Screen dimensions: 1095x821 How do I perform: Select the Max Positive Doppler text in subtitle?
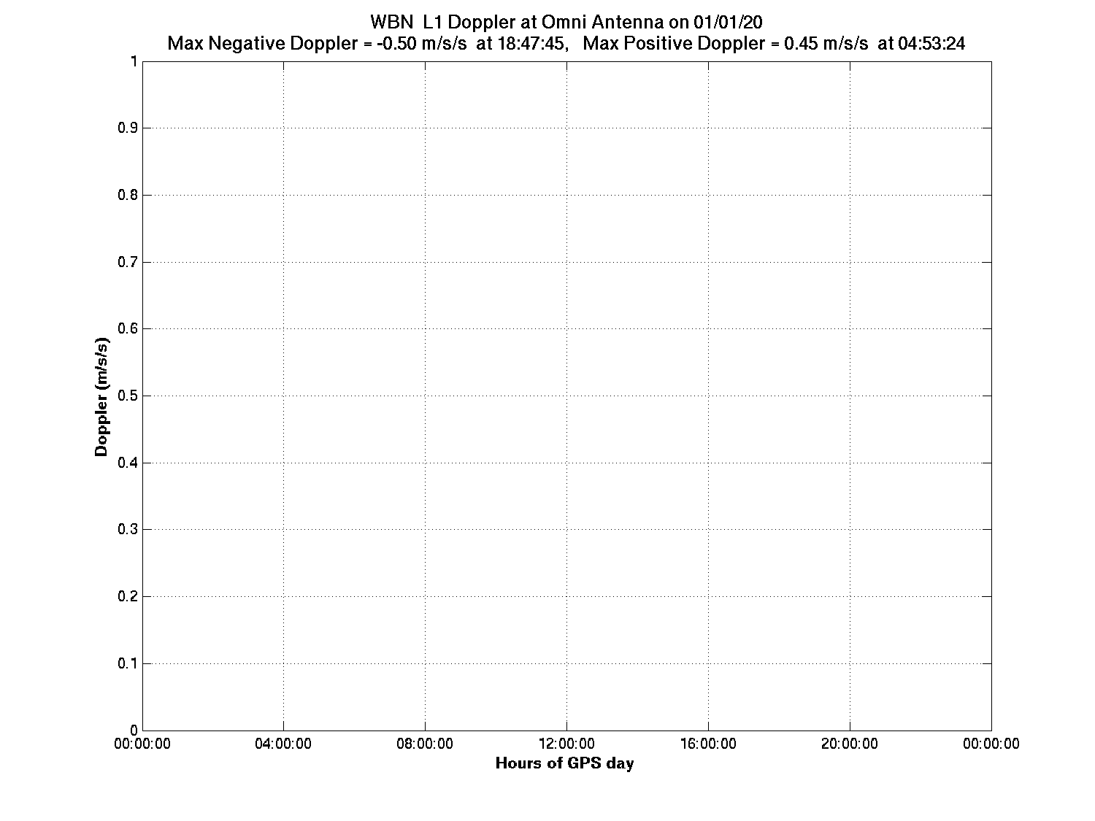[774, 44]
